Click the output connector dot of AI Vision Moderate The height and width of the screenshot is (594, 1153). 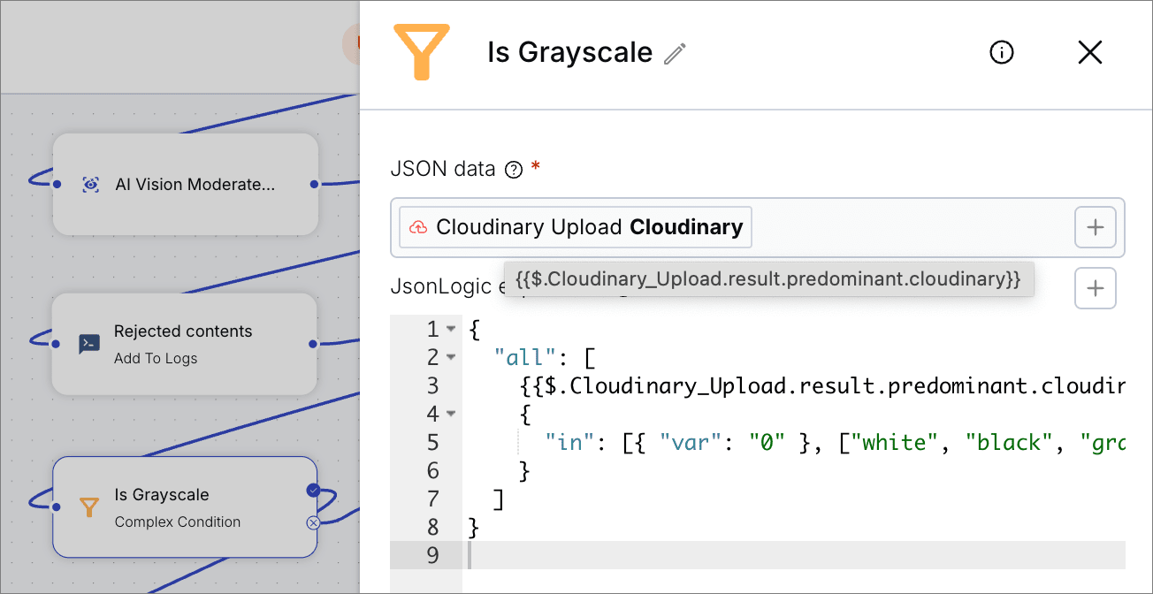pyautogui.click(x=314, y=185)
